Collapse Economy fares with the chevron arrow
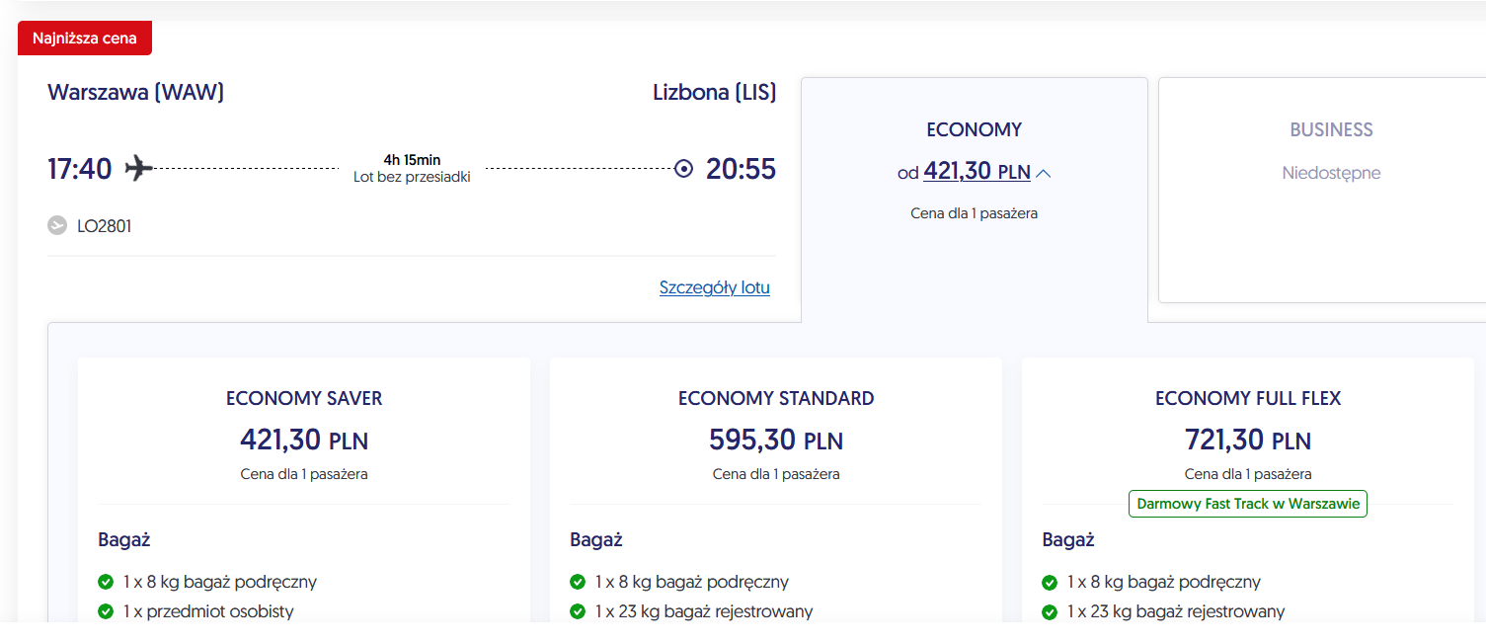The height and width of the screenshot is (642, 1486). 1044,173
